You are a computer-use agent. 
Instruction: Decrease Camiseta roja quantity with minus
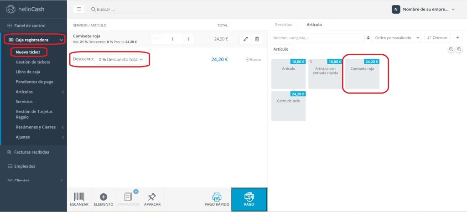tap(156, 39)
